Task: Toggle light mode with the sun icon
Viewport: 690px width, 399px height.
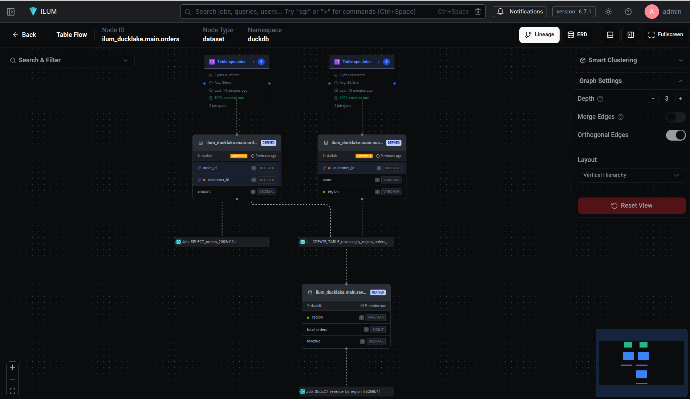Action: pos(608,12)
